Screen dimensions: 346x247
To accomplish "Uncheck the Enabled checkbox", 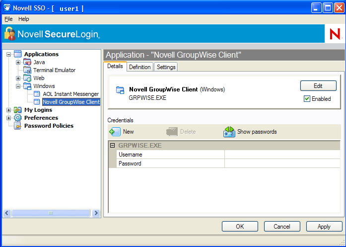I will click(x=307, y=99).
